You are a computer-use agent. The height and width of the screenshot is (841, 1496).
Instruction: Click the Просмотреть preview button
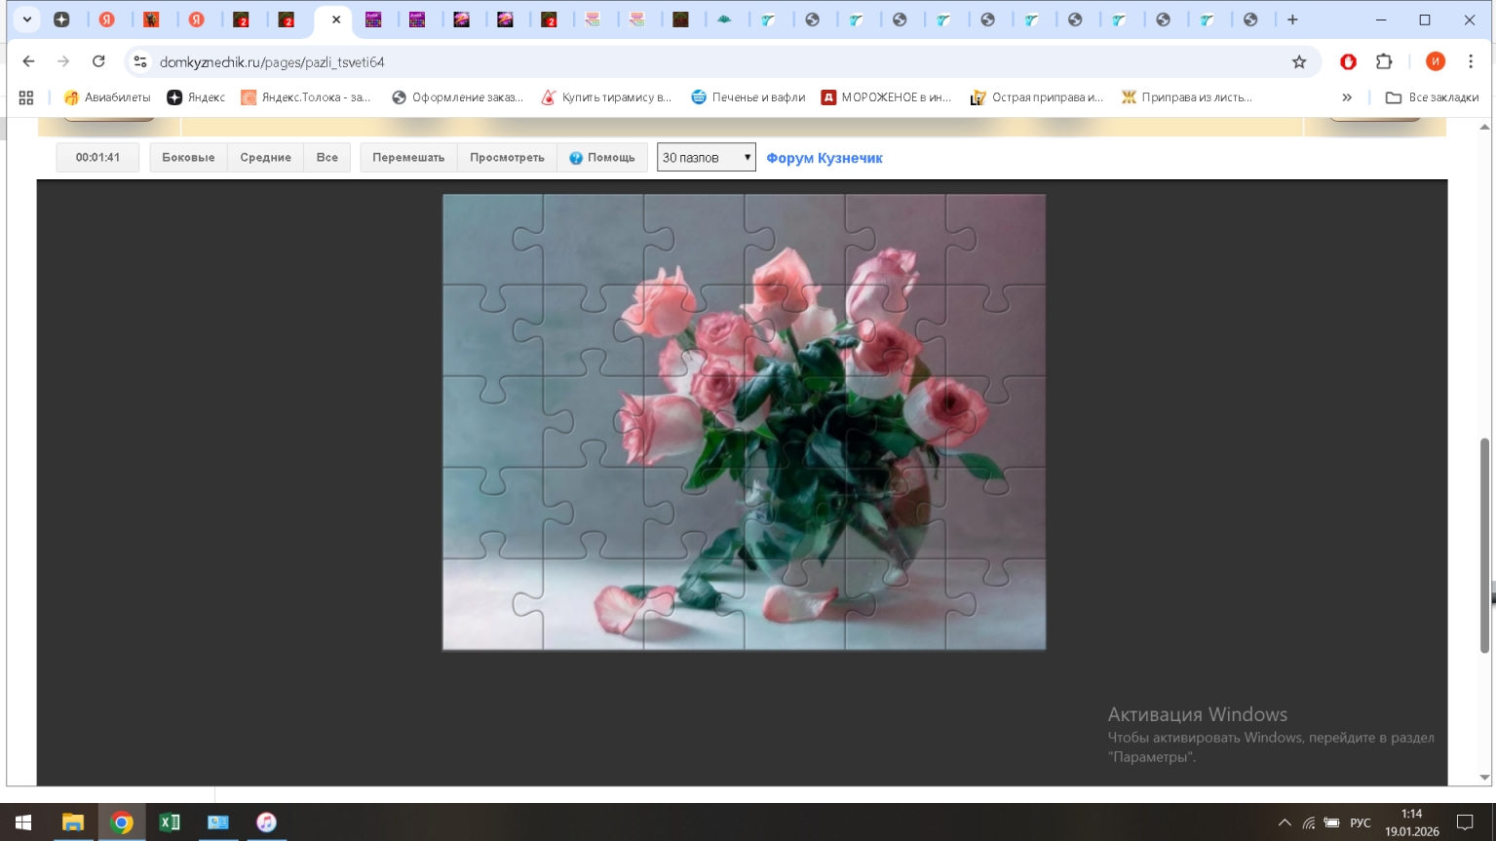pos(507,158)
